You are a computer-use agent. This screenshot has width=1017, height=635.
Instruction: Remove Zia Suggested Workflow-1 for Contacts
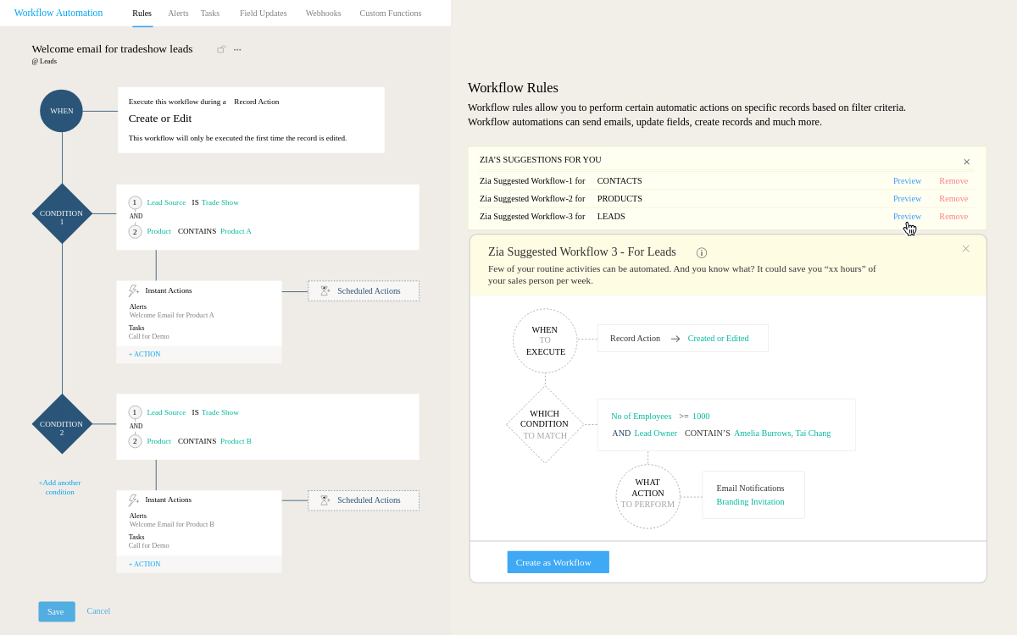coord(953,181)
